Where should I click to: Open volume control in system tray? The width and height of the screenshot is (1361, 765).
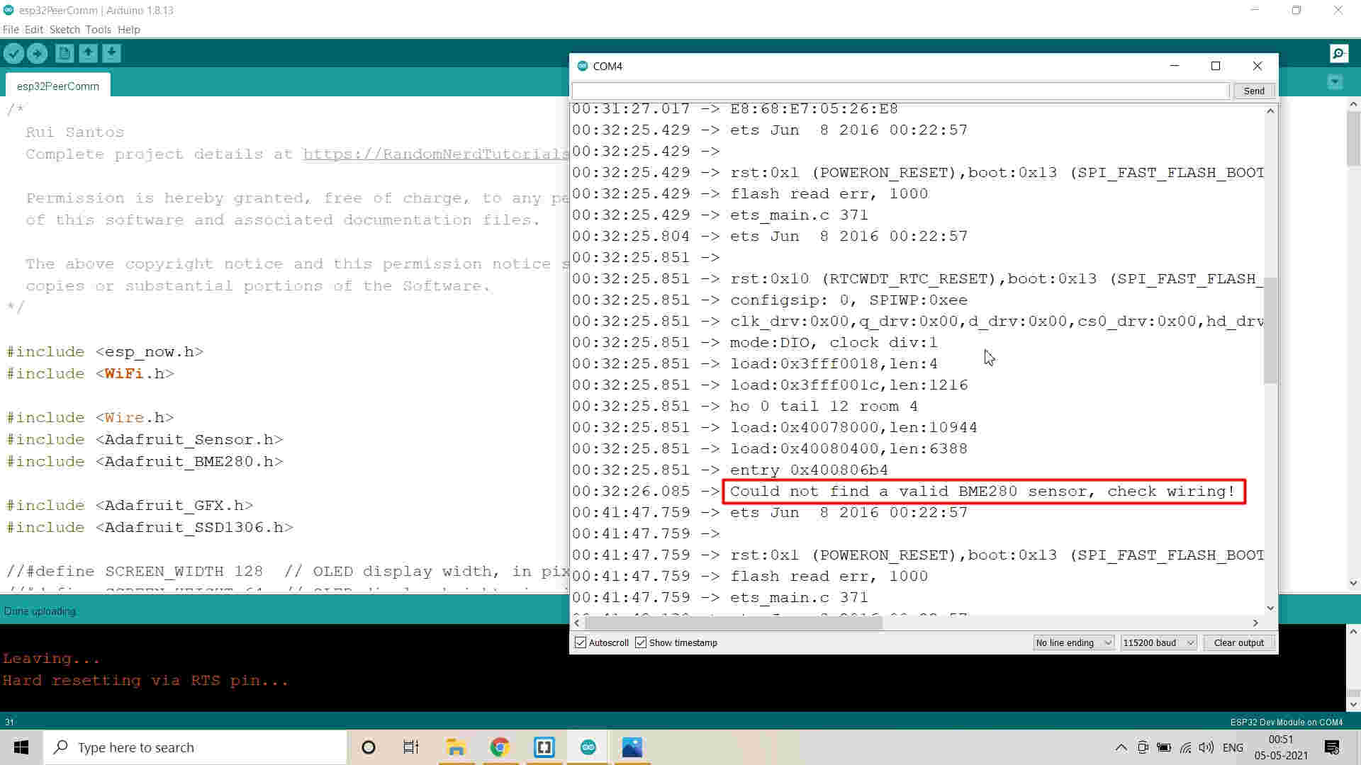tap(1206, 747)
